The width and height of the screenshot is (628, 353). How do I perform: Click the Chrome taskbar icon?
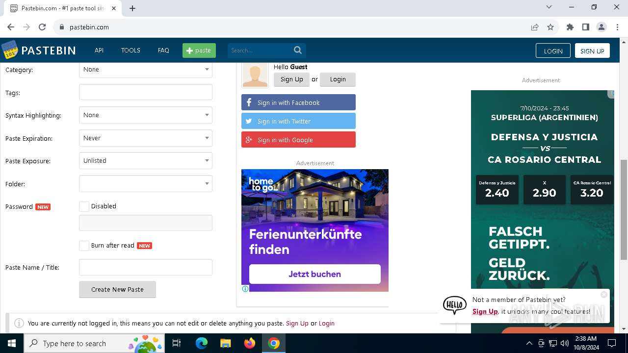click(274, 343)
